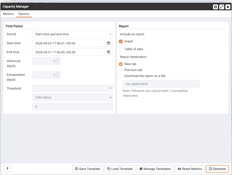Open the Period dropdown
Image resolution: width=232 pixels, height=175 pixels.
click(x=73, y=34)
